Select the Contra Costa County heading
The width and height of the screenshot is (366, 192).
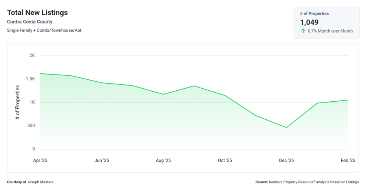point(29,22)
